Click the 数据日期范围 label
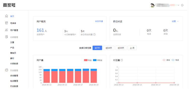 [x=85, y=48]
